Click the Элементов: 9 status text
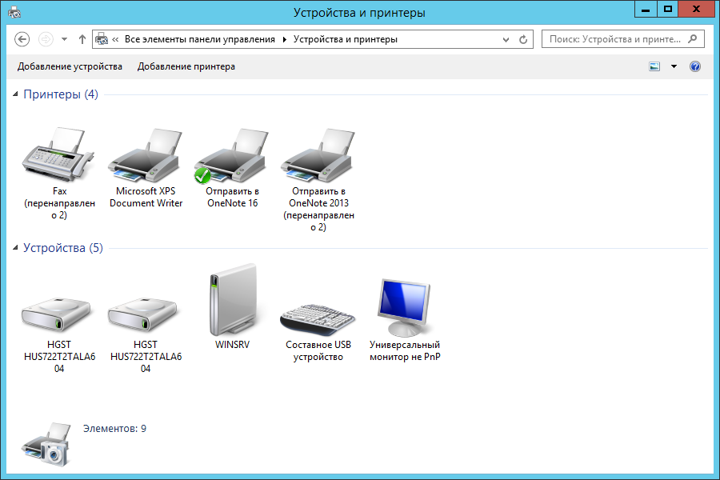The image size is (720, 480). click(x=114, y=429)
